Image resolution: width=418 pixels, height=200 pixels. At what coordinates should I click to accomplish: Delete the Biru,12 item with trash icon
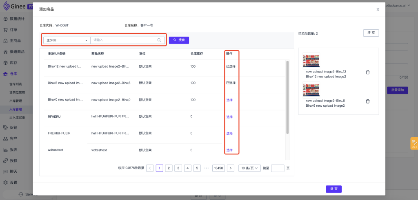point(367,72)
